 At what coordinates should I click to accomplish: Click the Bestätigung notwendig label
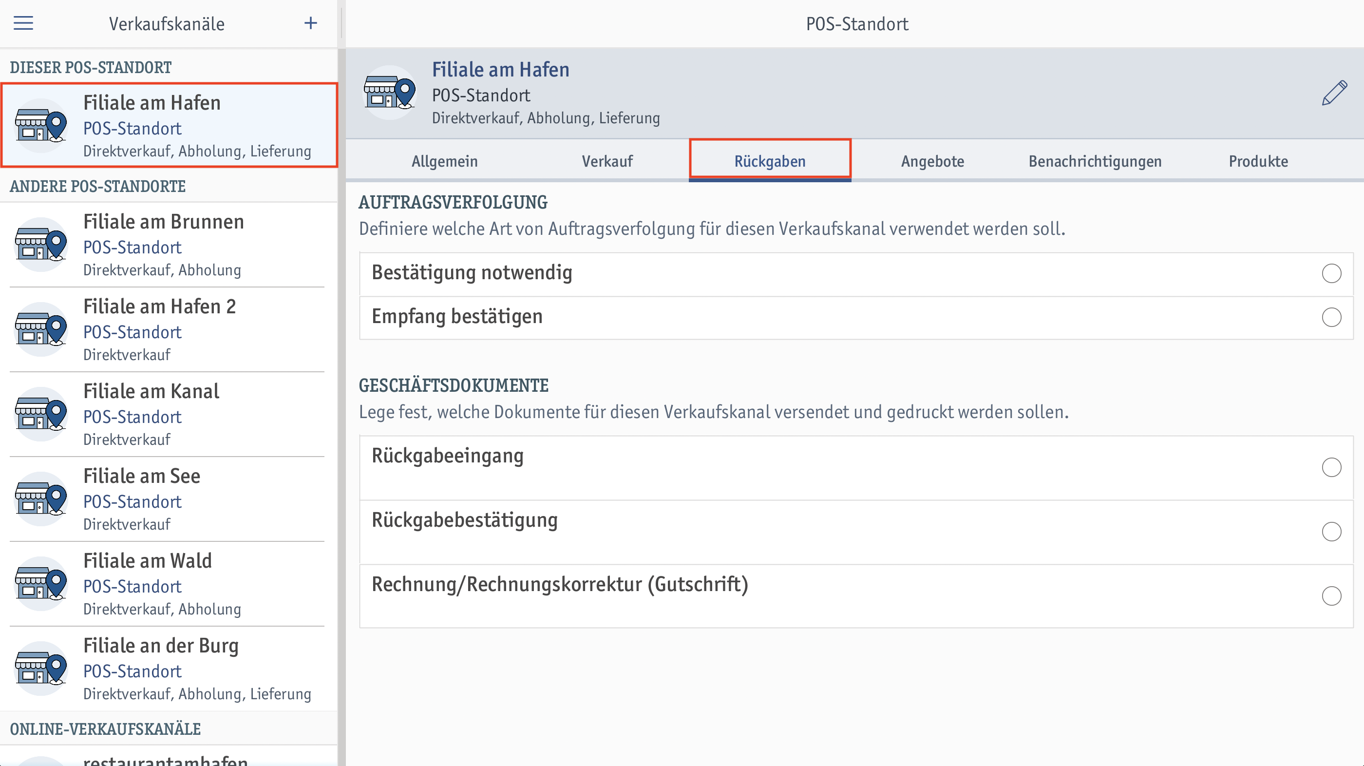point(472,273)
